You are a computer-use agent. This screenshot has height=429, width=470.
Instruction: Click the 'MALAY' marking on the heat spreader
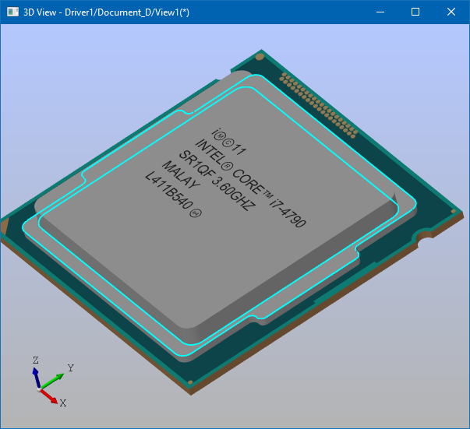[x=181, y=174]
